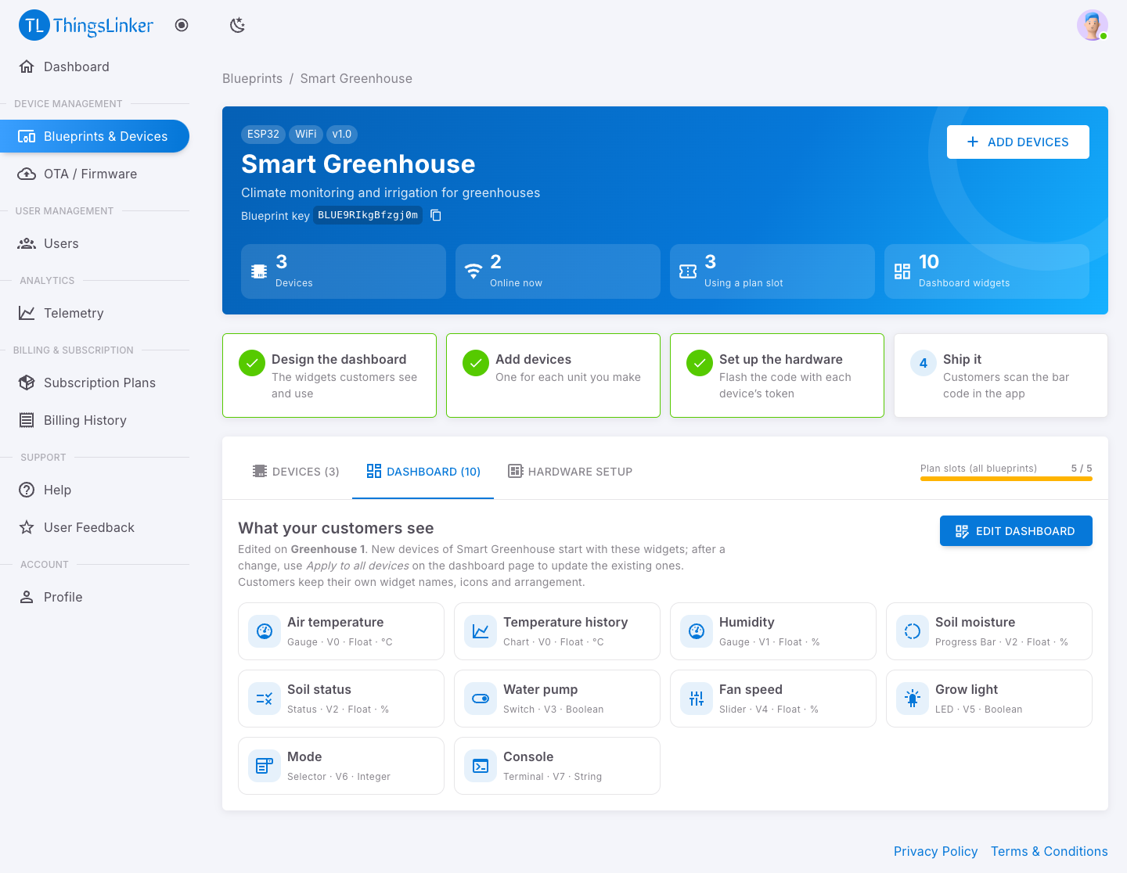Image resolution: width=1127 pixels, height=873 pixels.
Task: Copy the blueprint key
Action: (436, 215)
